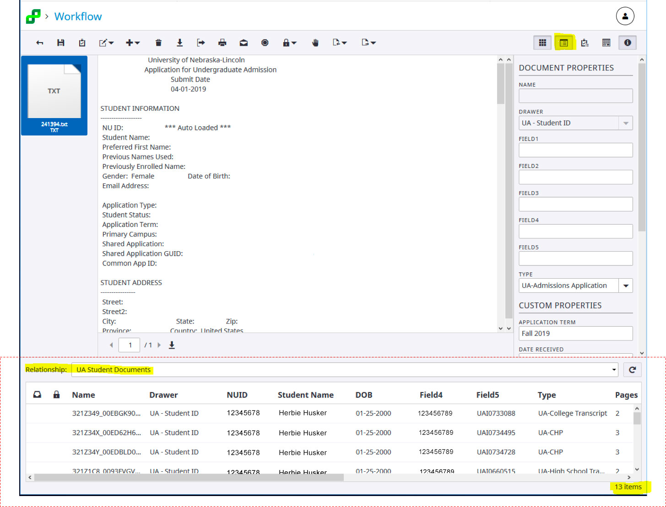The height and width of the screenshot is (507, 666).
Task: Go to previous page arrow
Action: [111, 345]
